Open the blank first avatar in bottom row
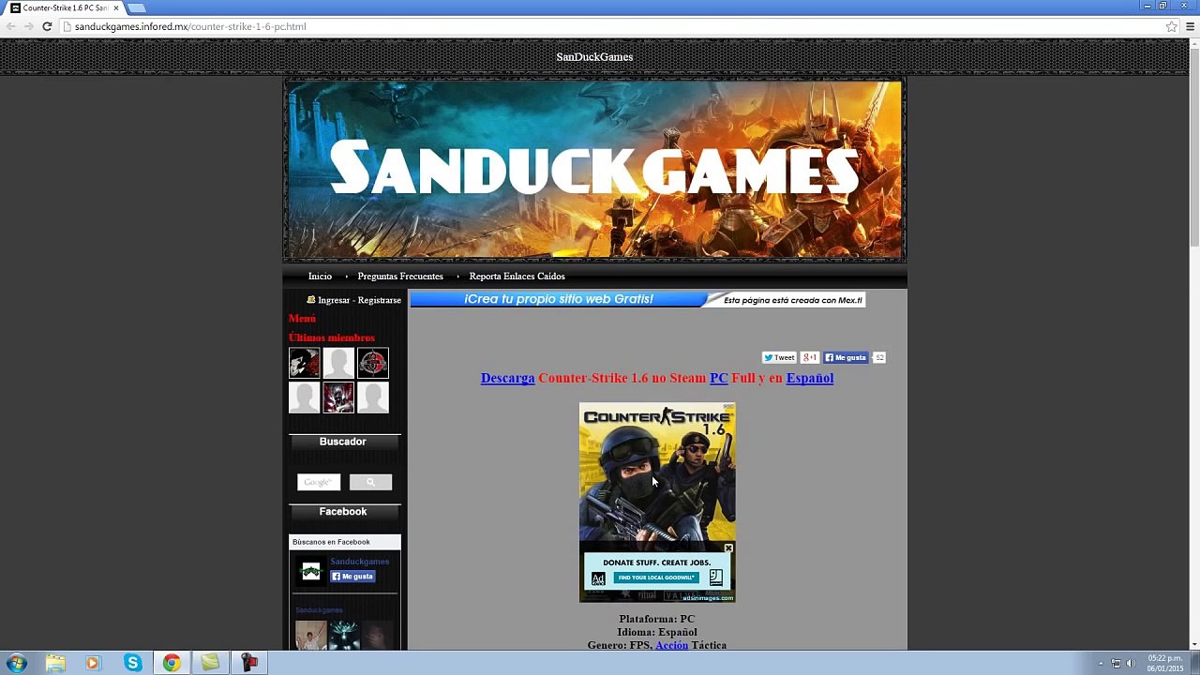1200x675 pixels. (x=304, y=397)
